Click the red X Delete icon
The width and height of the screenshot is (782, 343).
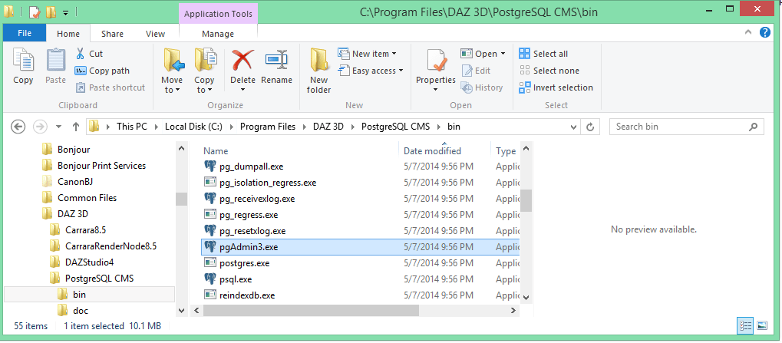[243, 61]
